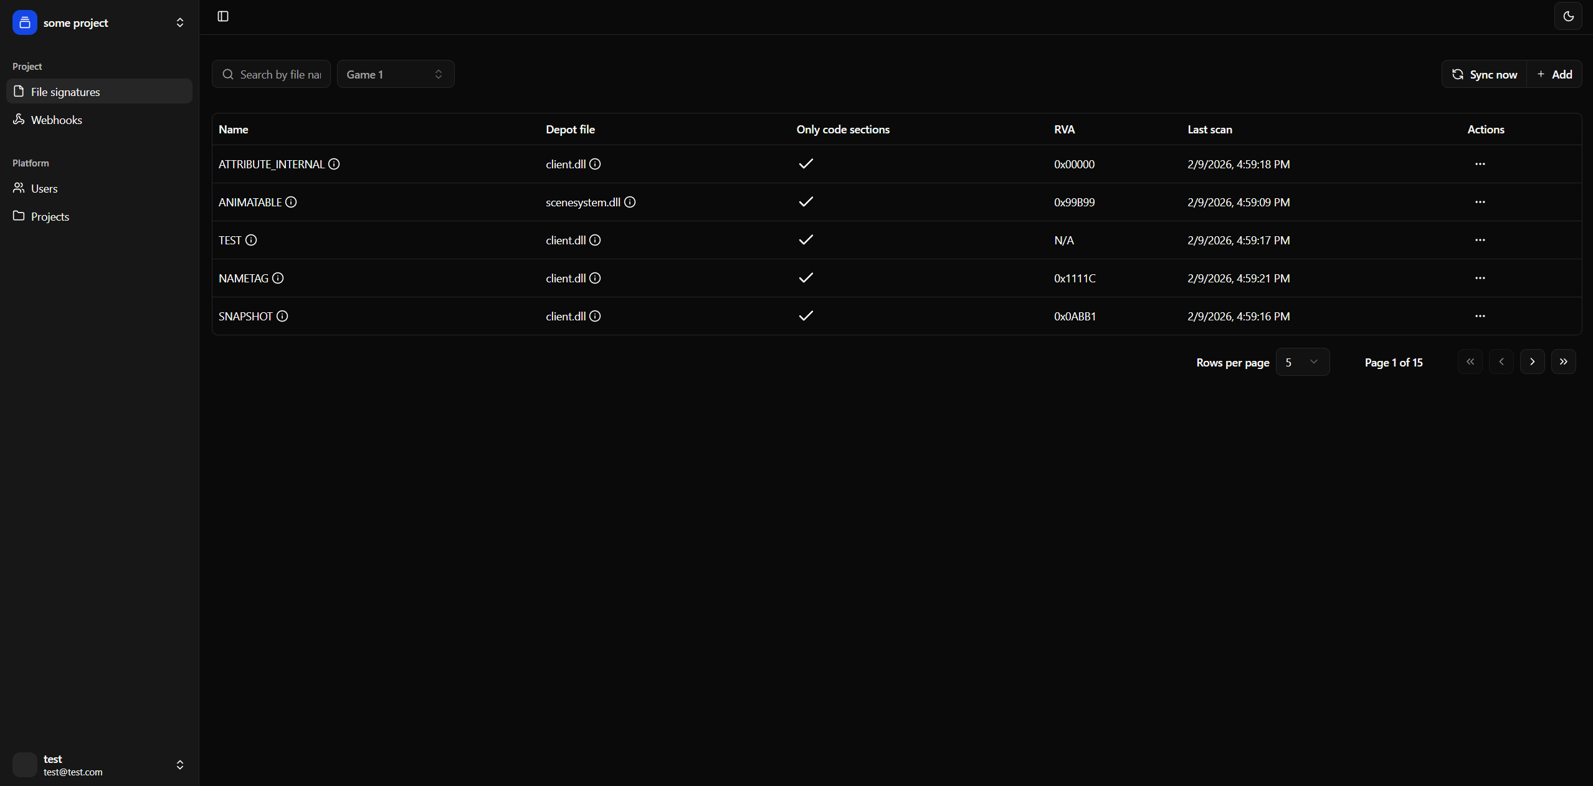Go to the last page
Image resolution: width=1593 pixels, height=786 pixels.
click(x=1563, y=362)
